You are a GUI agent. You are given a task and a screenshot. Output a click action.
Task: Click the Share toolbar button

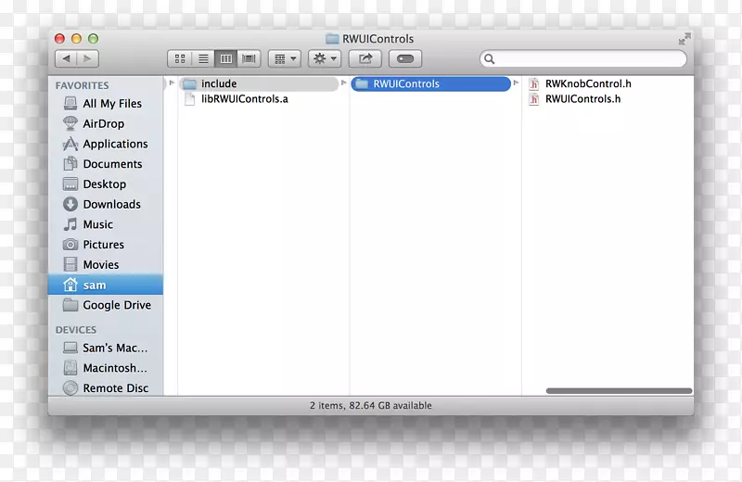(x=365, y=58)
